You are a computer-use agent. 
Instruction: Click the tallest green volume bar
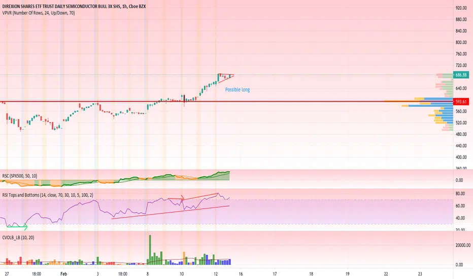150,250
